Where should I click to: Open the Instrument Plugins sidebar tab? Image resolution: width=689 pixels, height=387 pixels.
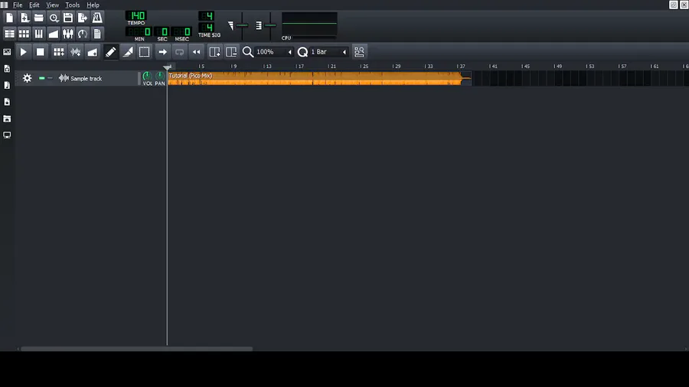tap(7, 52)
